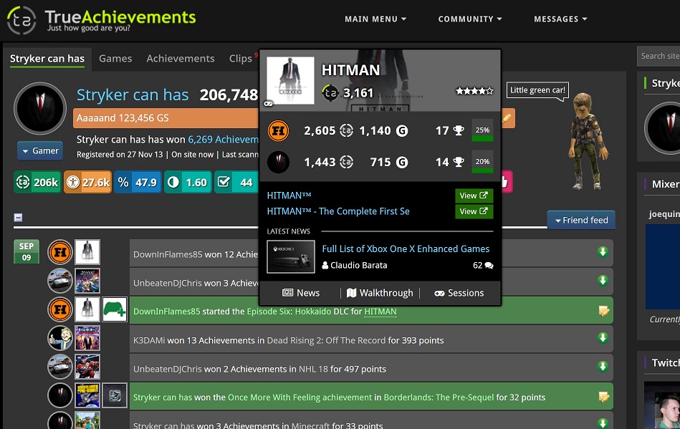Click the 25% completion progress bar
680x429 pixels.
482,130
